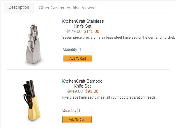Open the KitchenCraft Stainless Knife Set title
Image resolution: width=177 pixels, height=128 pixels.
(83, 24)
